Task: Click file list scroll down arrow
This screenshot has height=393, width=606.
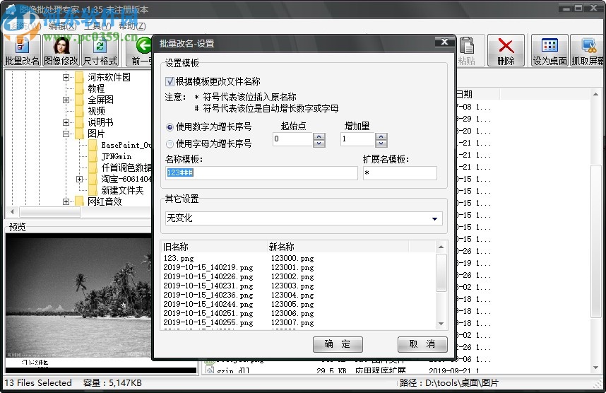Action: (x=595, y=368)
